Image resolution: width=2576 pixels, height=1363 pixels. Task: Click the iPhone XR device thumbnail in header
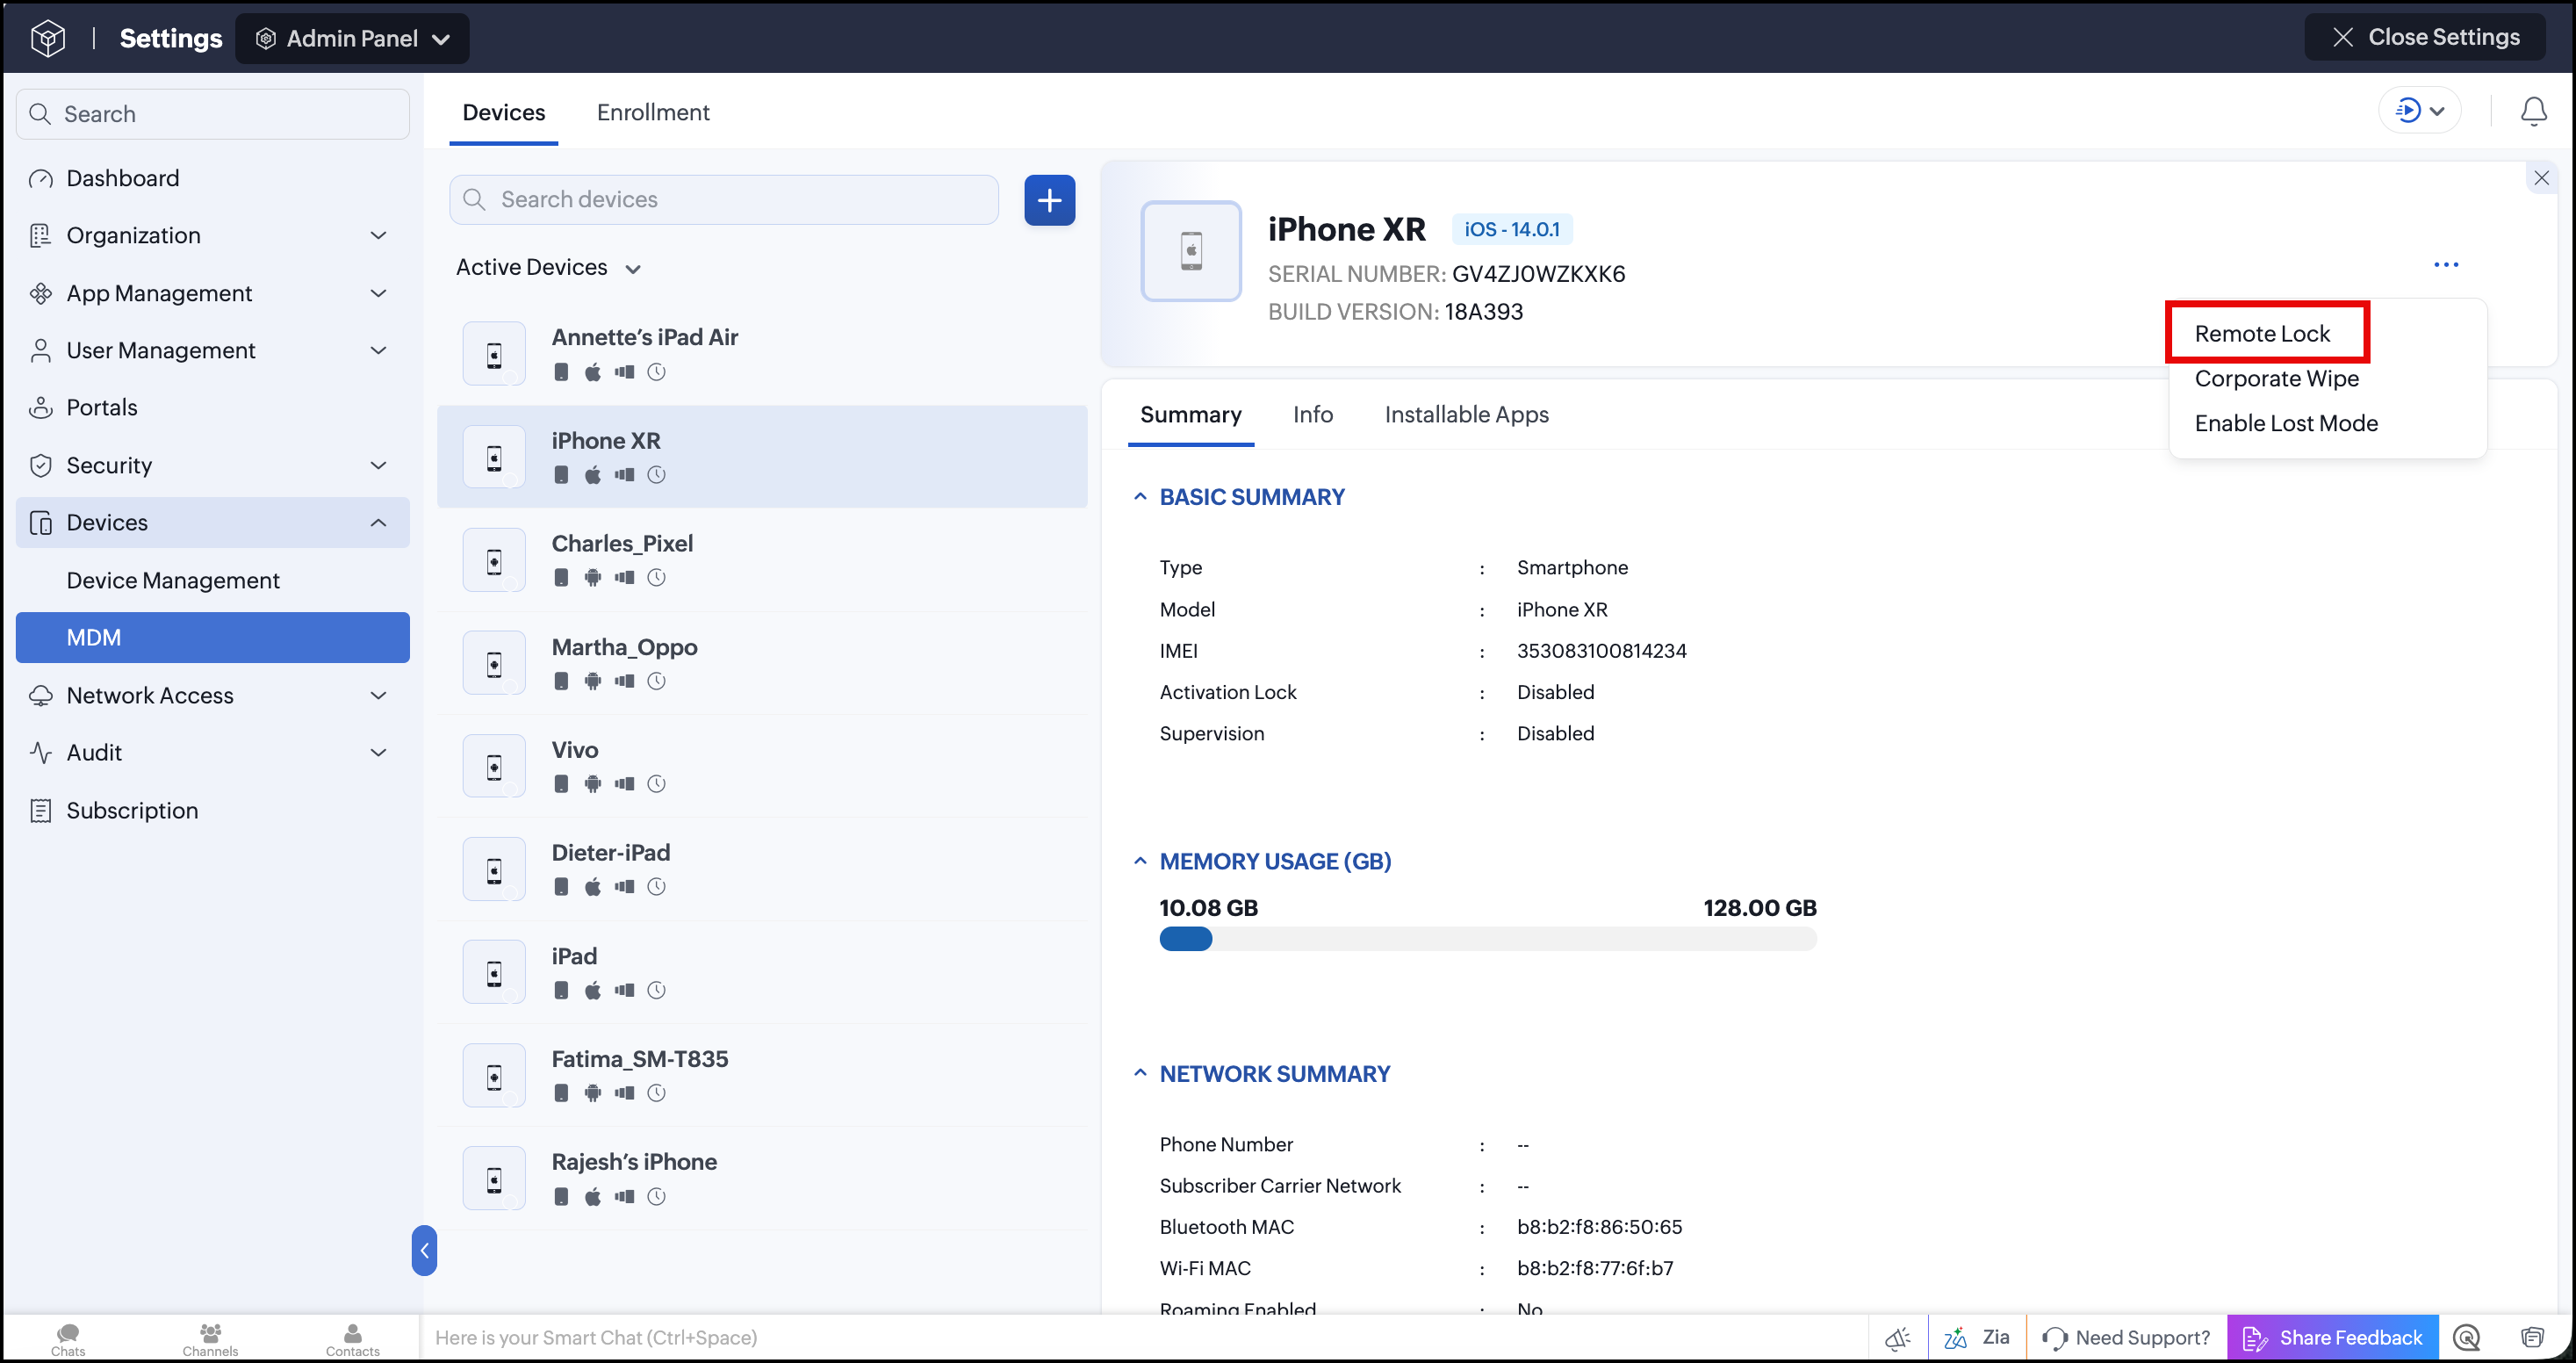pos(1191,251)
